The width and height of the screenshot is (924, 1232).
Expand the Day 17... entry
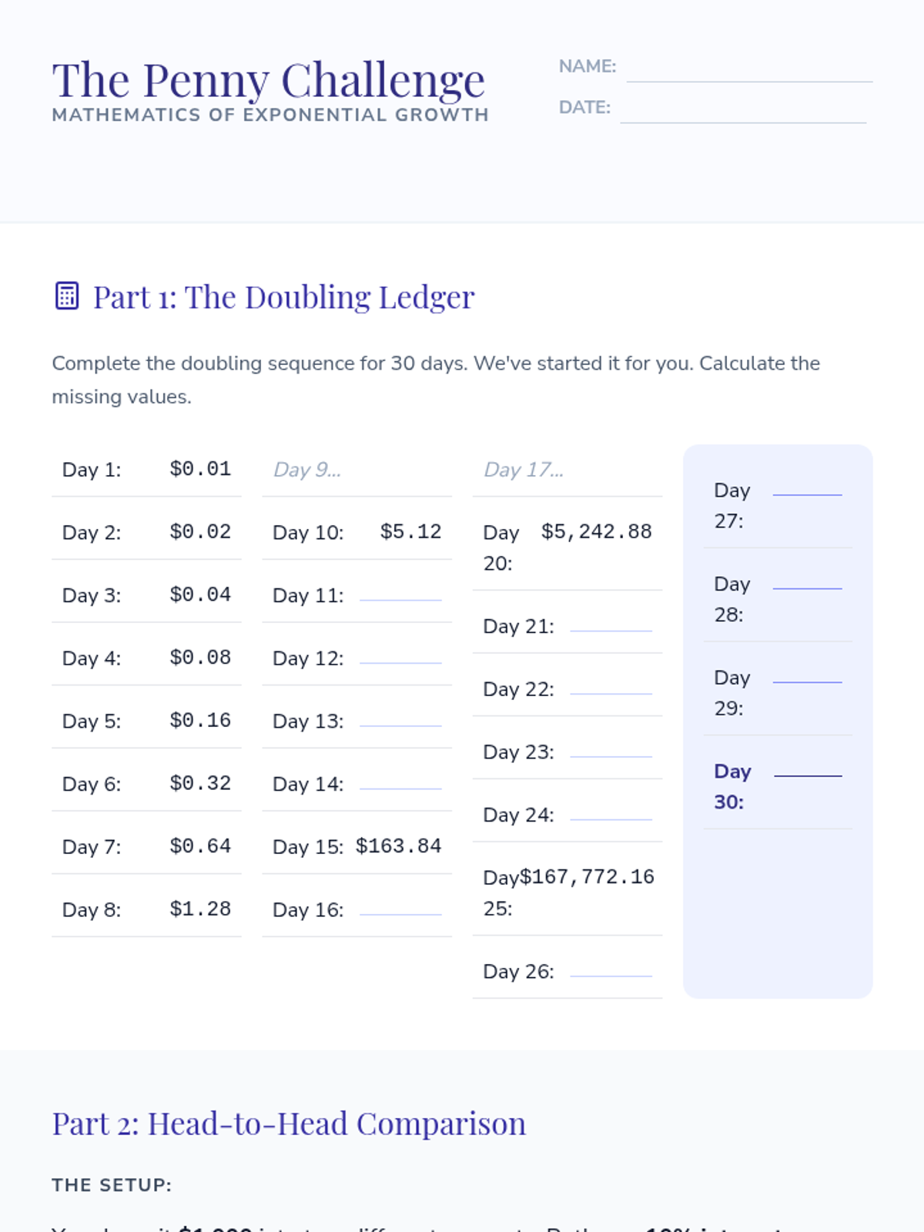[524, 470]
